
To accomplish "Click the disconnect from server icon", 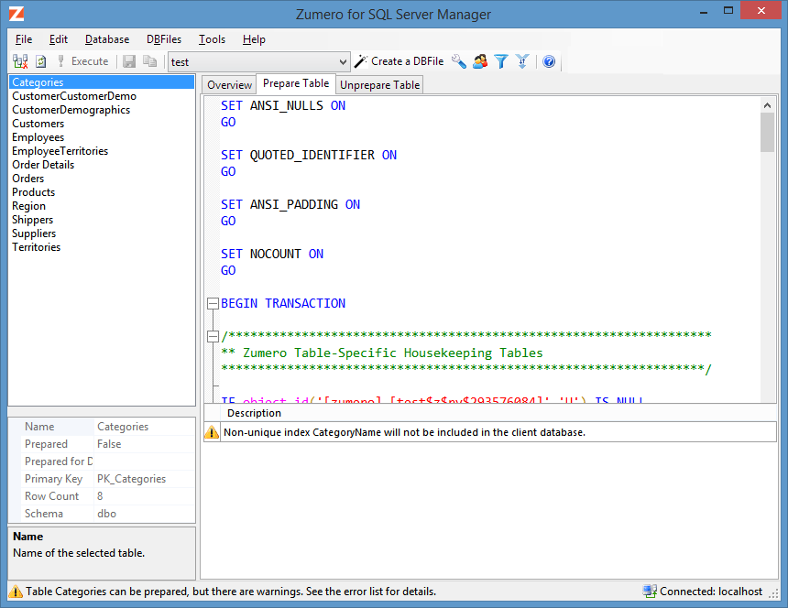I will coord(20,61).
